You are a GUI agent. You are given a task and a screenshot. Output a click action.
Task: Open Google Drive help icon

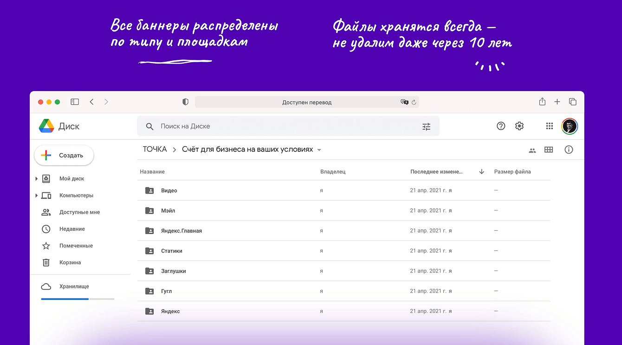(x=500, y=126)
